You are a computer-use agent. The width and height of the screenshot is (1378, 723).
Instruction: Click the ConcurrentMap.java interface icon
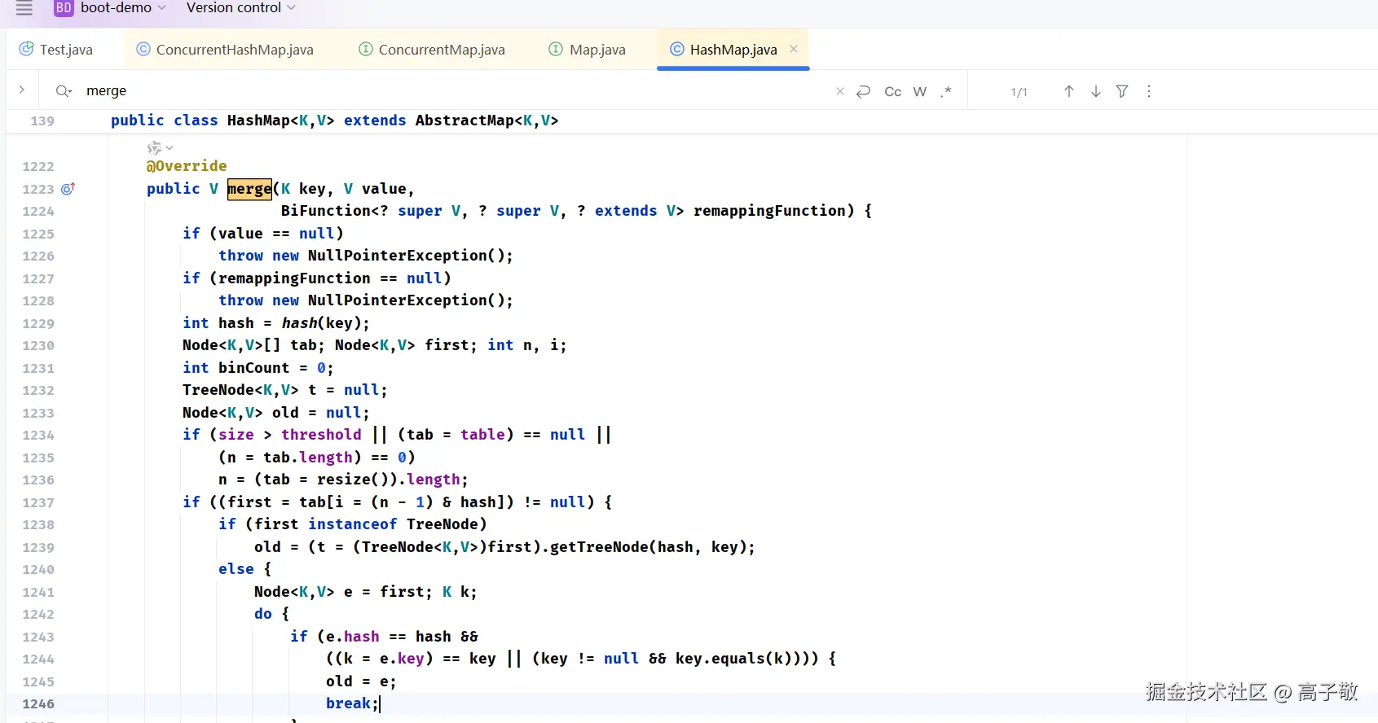[x=366, y=49]
